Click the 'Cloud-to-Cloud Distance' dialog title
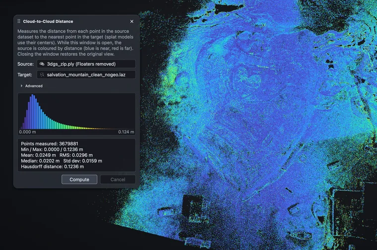 click(48, 21)
